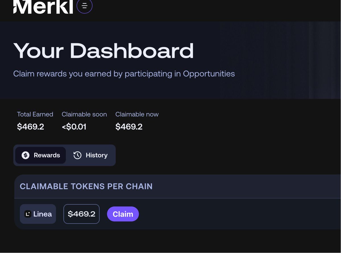The width and height of the screenshot is (341, 253).
Task: Click the Claimable Tokens Per Chain header
Action: (x=86, y=186)
